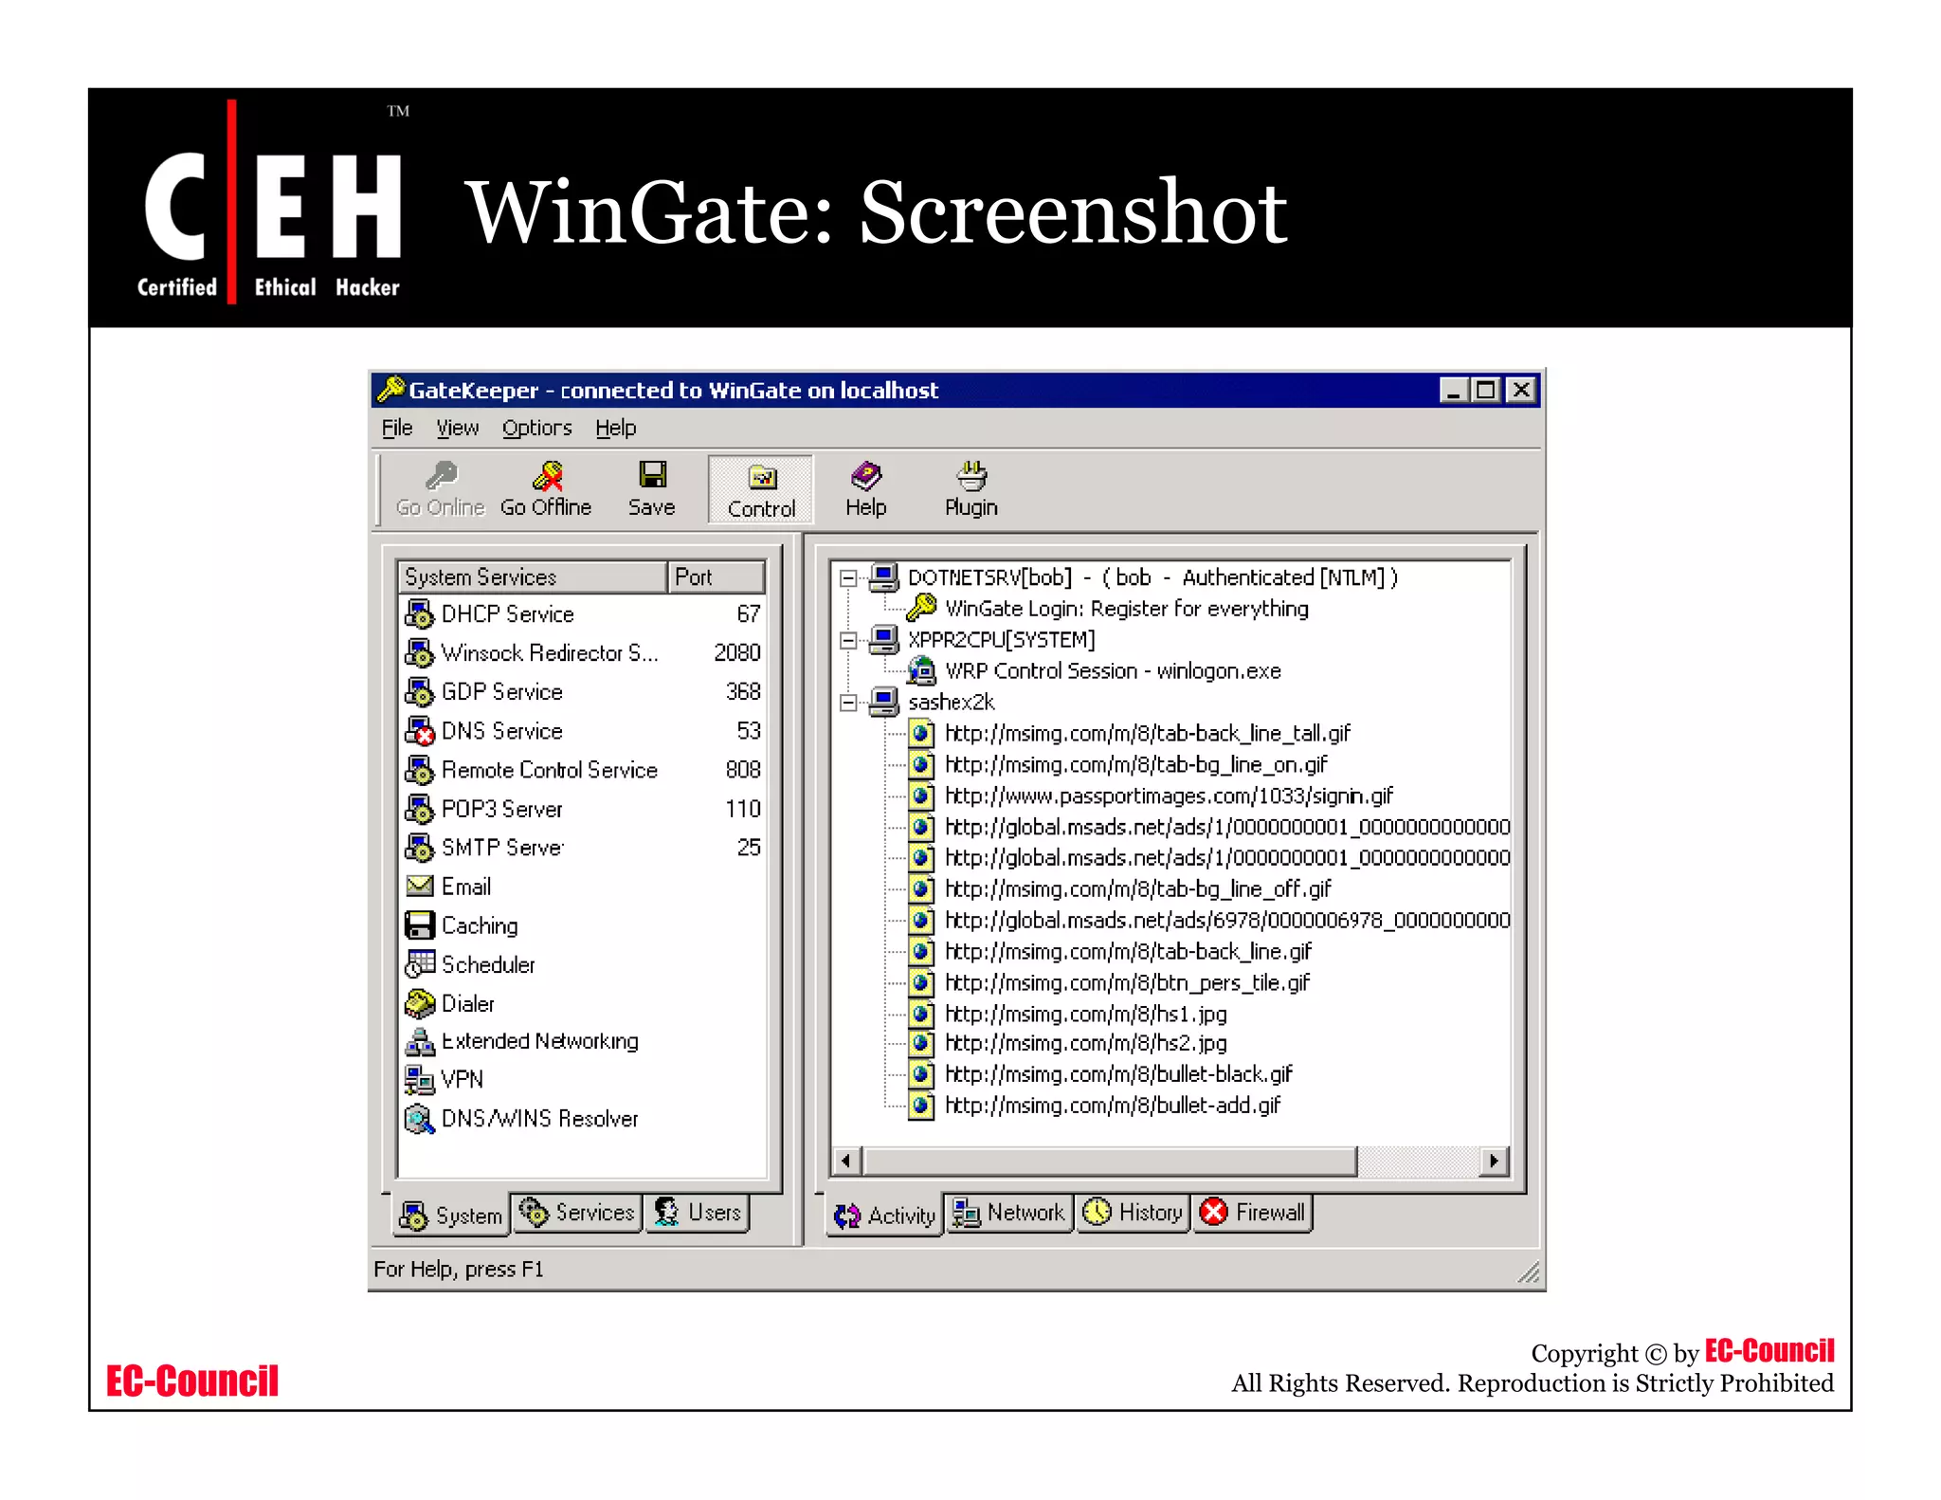Click the Dialer telephone icon
Image resolution: width=1941 pixels, height=1500 pixels.
419,1002
